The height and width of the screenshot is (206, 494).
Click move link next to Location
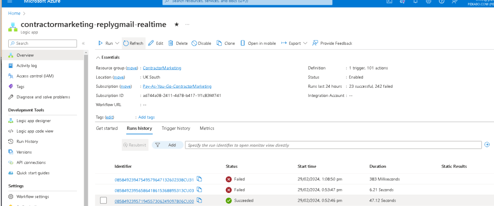point(119,77)
